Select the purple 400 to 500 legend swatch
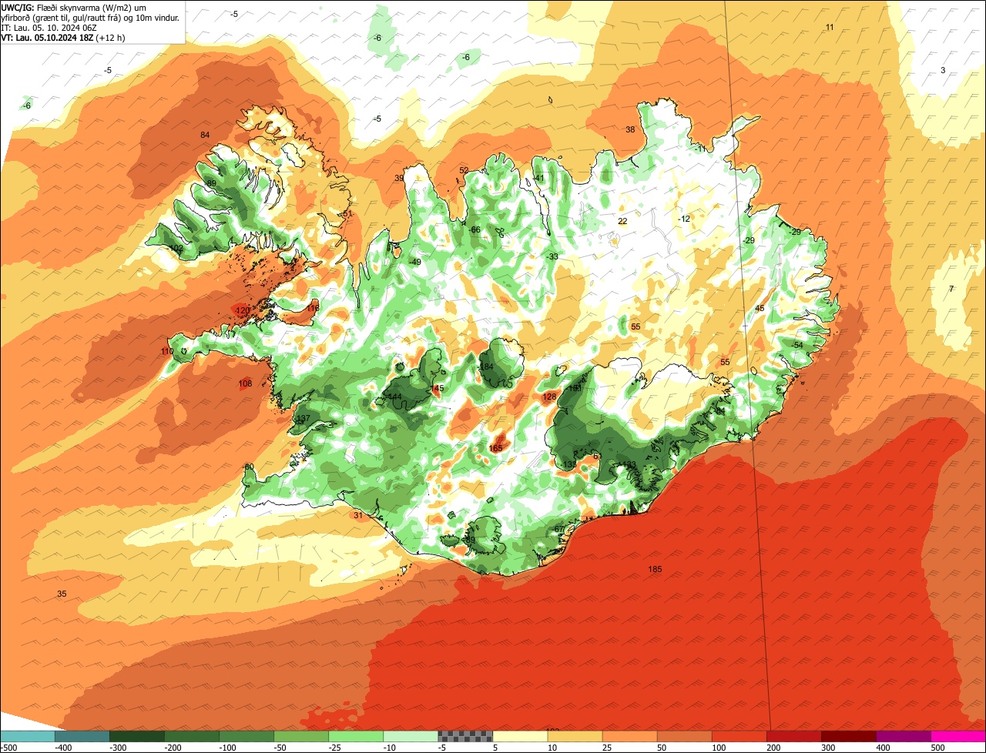This screenshot has height=753, width=986. pyautogui.click(x=904, y=736)
